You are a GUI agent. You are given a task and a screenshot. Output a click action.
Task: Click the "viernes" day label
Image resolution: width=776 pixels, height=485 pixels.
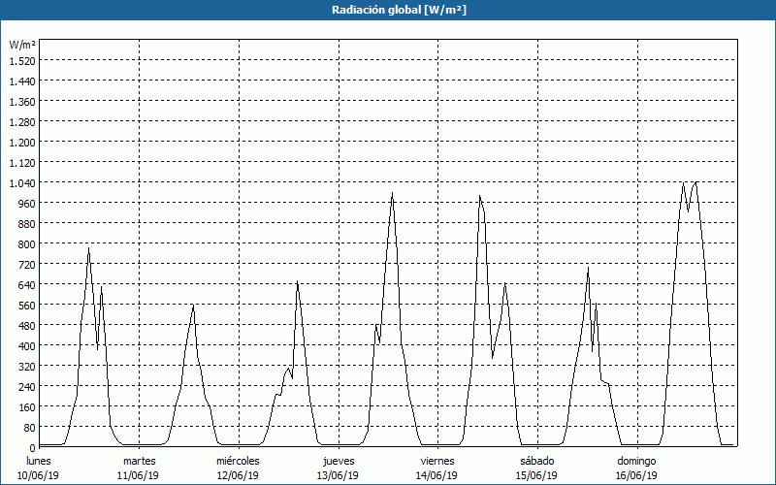pyautogui.click(x=437, y=461)
